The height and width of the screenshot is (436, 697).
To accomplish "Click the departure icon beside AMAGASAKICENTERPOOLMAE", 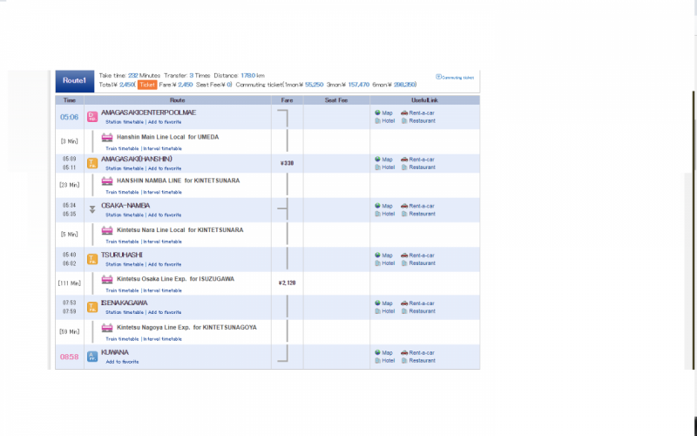I will click(91, 117).
